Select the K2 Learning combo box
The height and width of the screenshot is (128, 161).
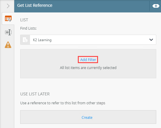[x=88, y=40]
